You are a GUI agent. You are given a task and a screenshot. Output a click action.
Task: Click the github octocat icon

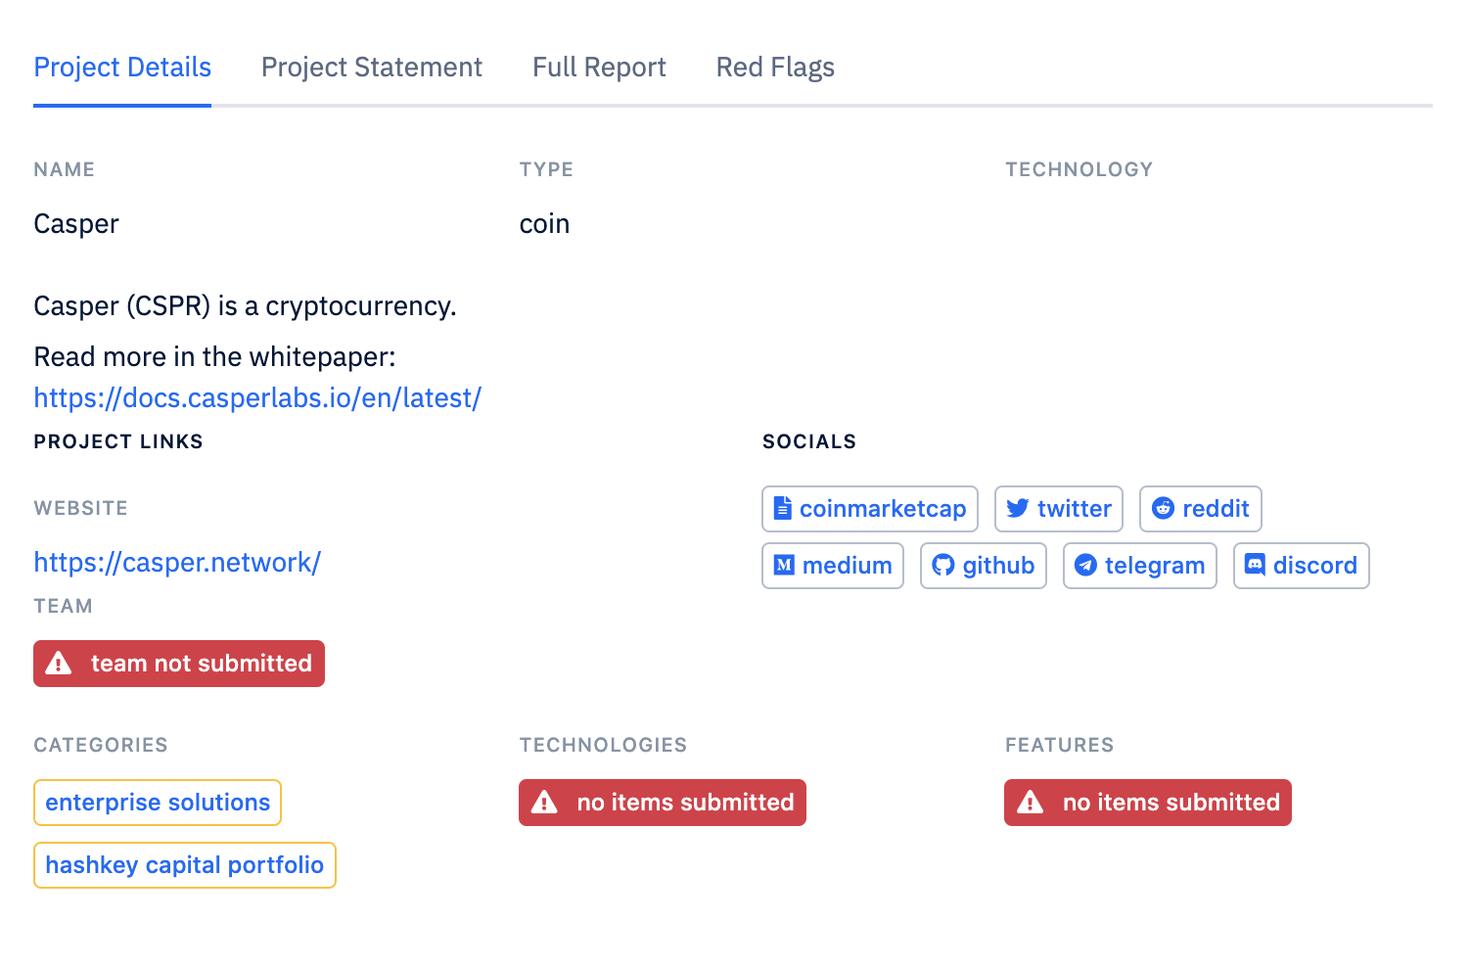943,565
